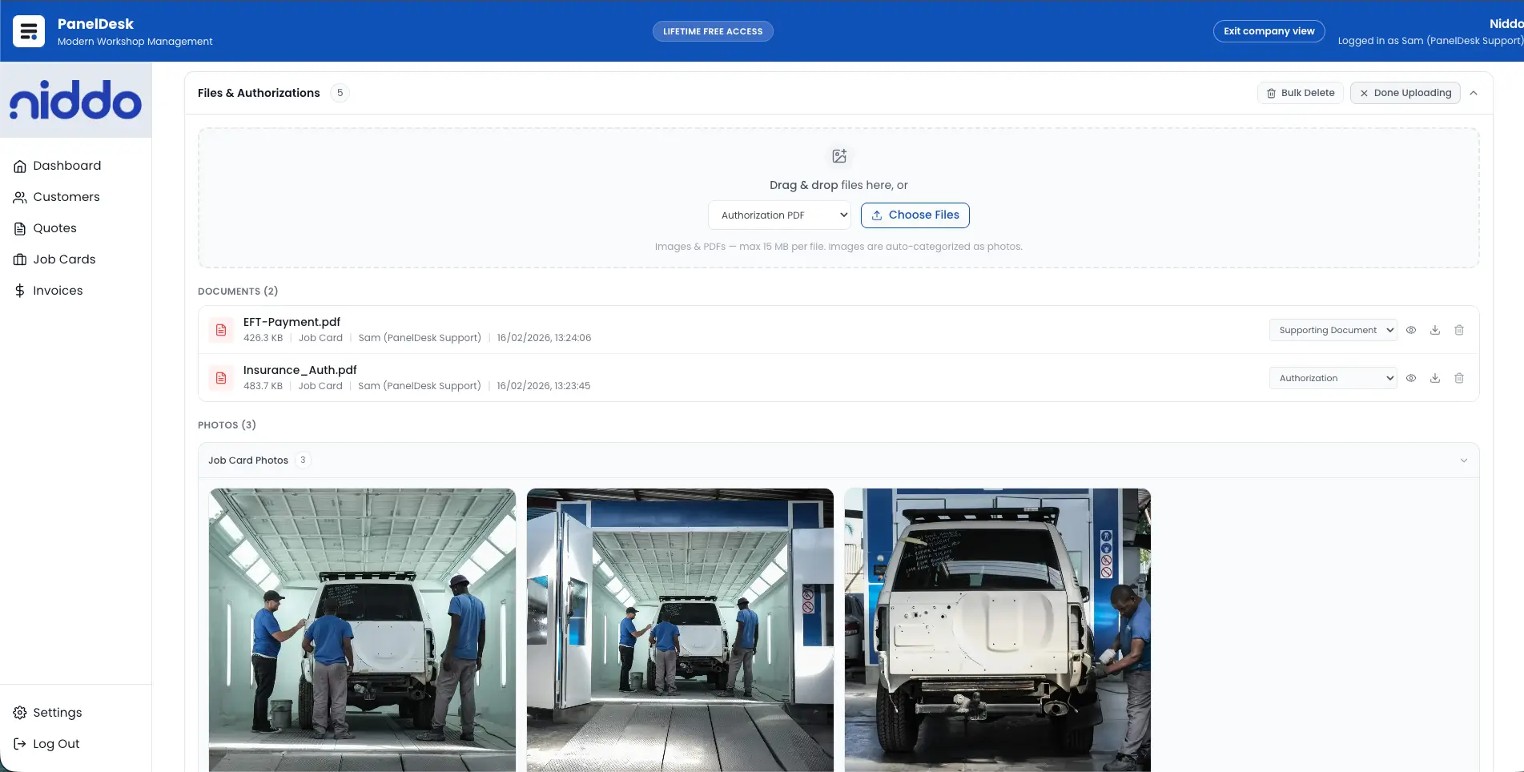Screen dimensions: 1524x772
Task: Click the PanelDesk logo icon
Action: click(29, 31)
